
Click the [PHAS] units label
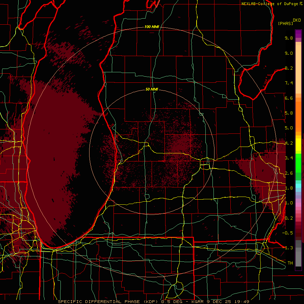[285, 23]
